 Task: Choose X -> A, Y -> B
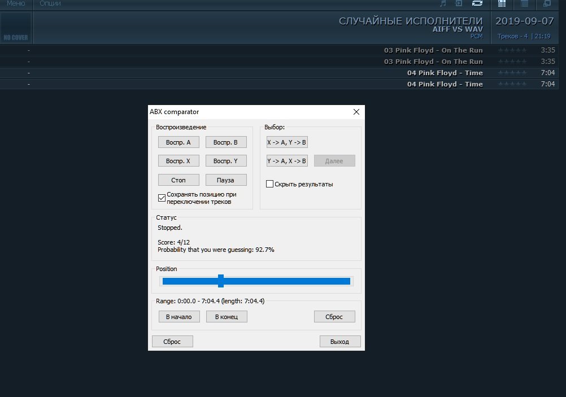click(x=287, y=142)
